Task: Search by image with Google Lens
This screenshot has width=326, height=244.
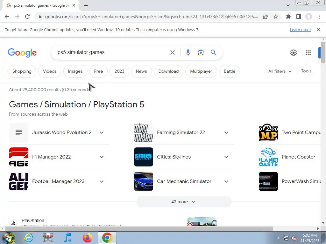Action: coord(201,52)
